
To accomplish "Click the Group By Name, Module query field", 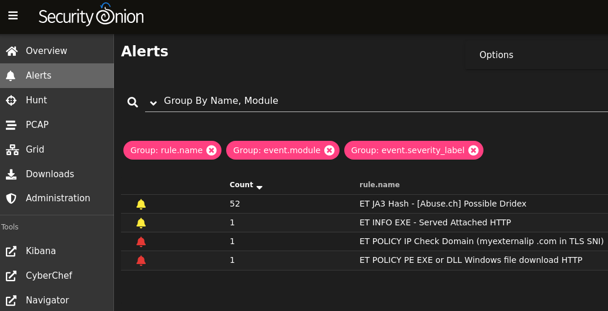I will tap(376, 101).
